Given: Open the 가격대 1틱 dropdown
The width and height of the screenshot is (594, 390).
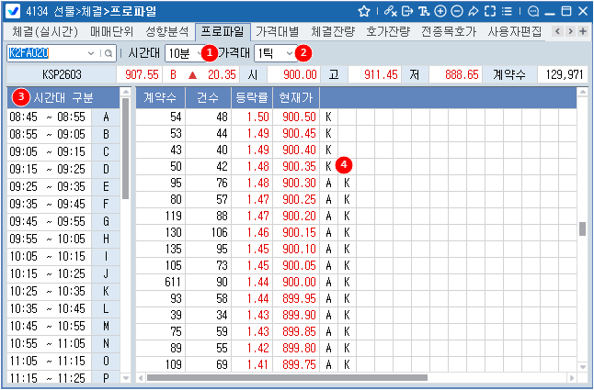Looking at the screenshot, I should click(x=274, y=53).
